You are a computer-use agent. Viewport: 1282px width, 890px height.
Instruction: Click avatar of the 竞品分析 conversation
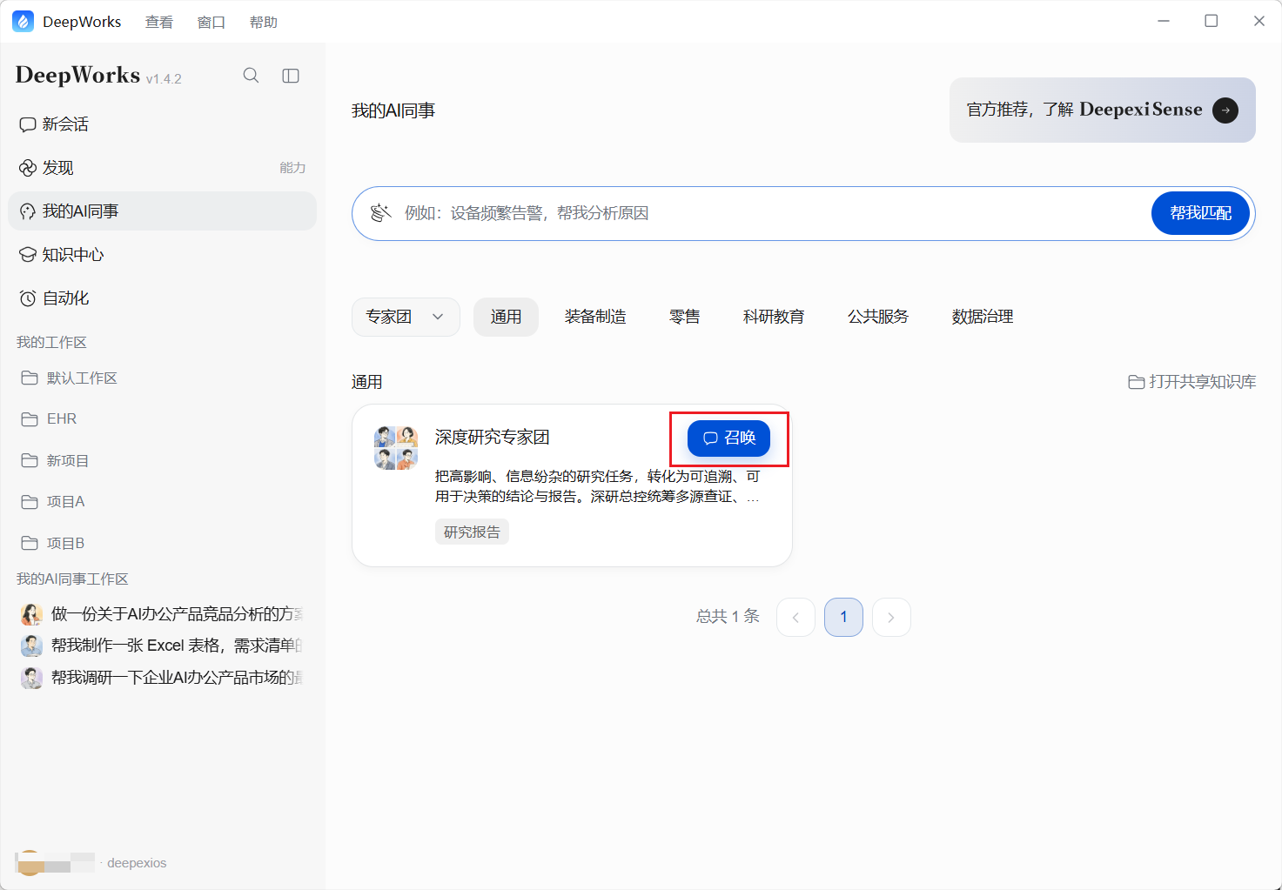coord(31,614)
